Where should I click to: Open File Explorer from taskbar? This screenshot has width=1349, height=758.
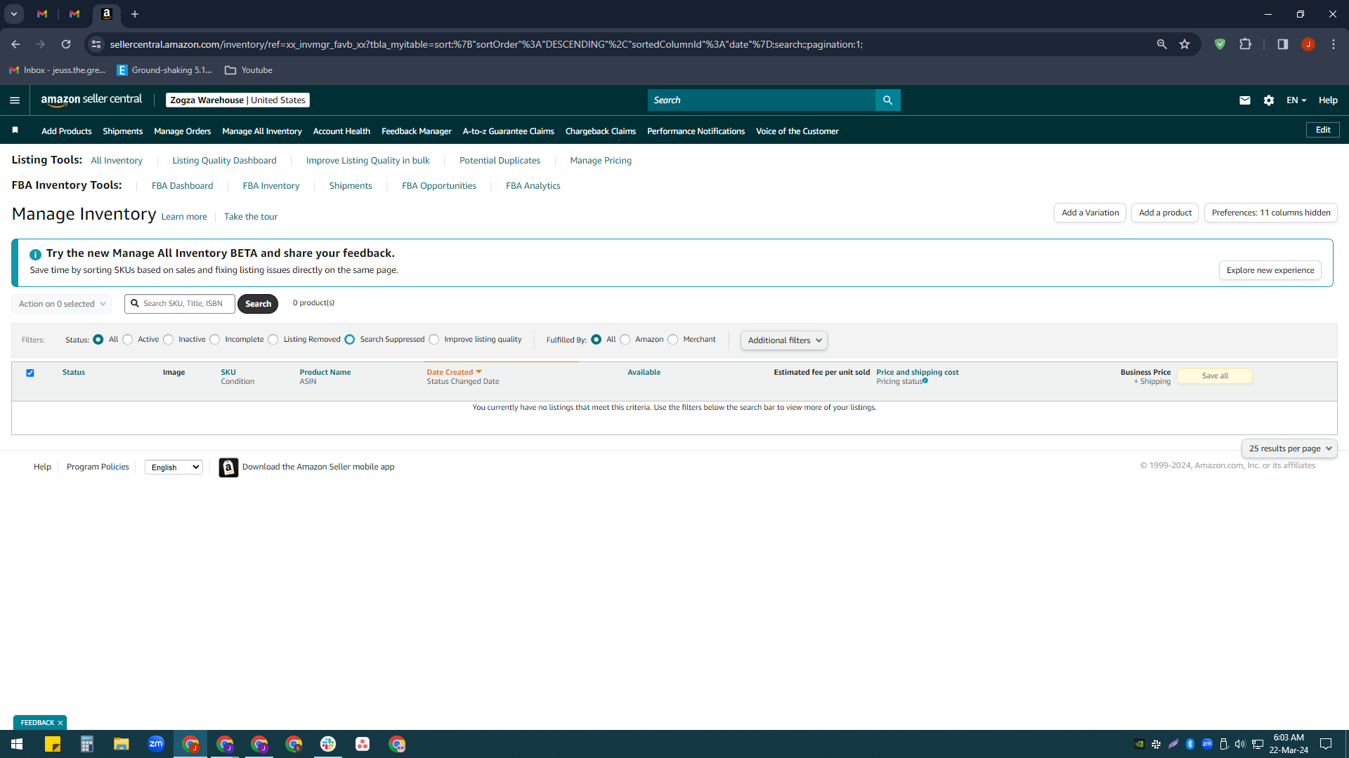pyautogui.click(x=122, y=744)
